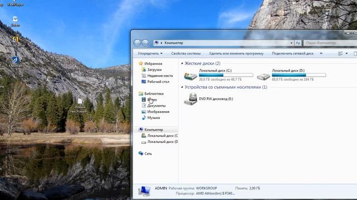
Task: Select the listen desktop icon
Action: click(x=15, y=21)
